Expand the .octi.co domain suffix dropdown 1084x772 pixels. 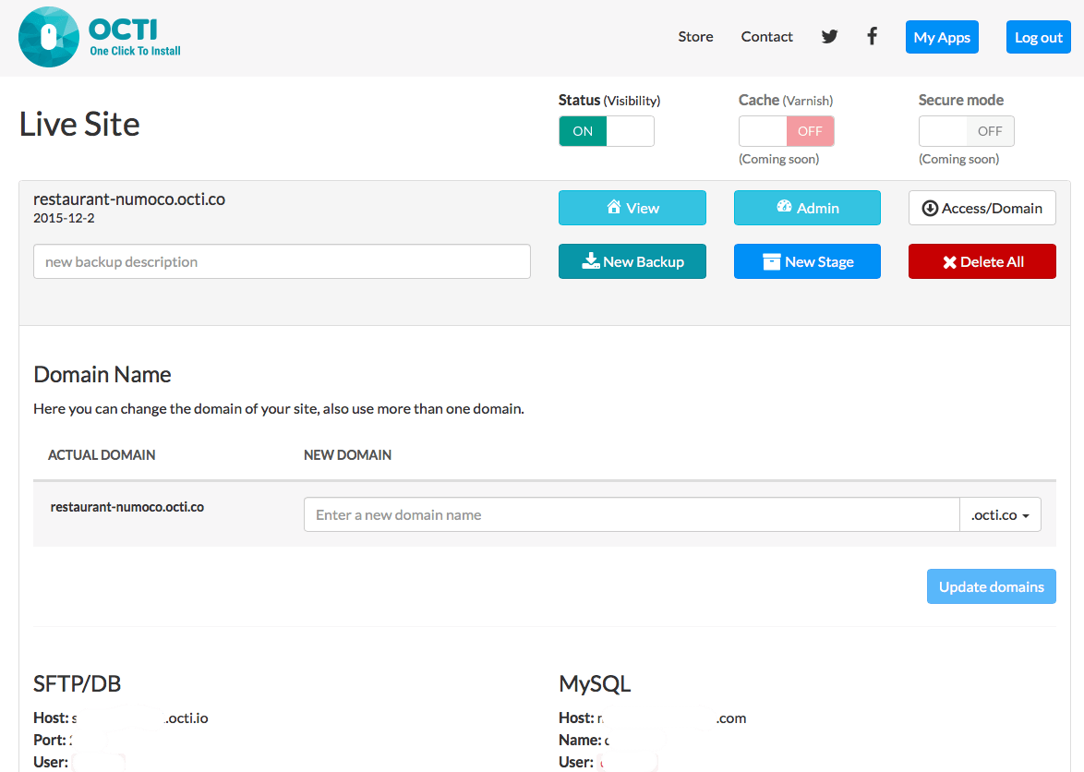click(1000, 515)
